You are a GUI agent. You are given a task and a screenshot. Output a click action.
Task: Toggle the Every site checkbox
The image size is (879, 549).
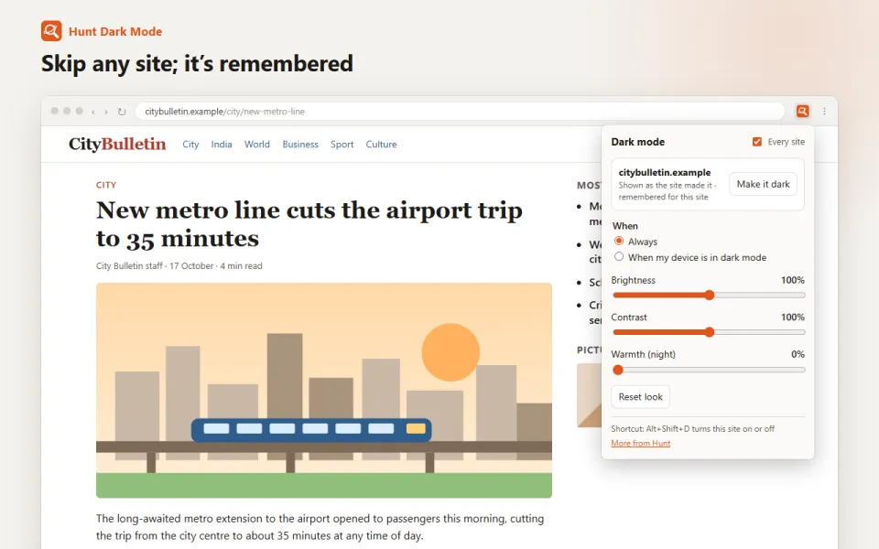coord(757,142)
